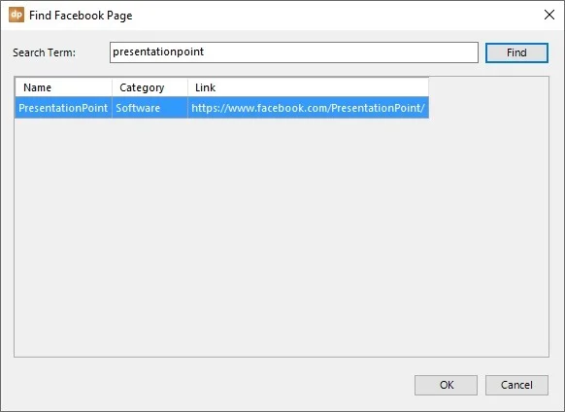
Task: Sort results by the Name column header
Action: 63,87
